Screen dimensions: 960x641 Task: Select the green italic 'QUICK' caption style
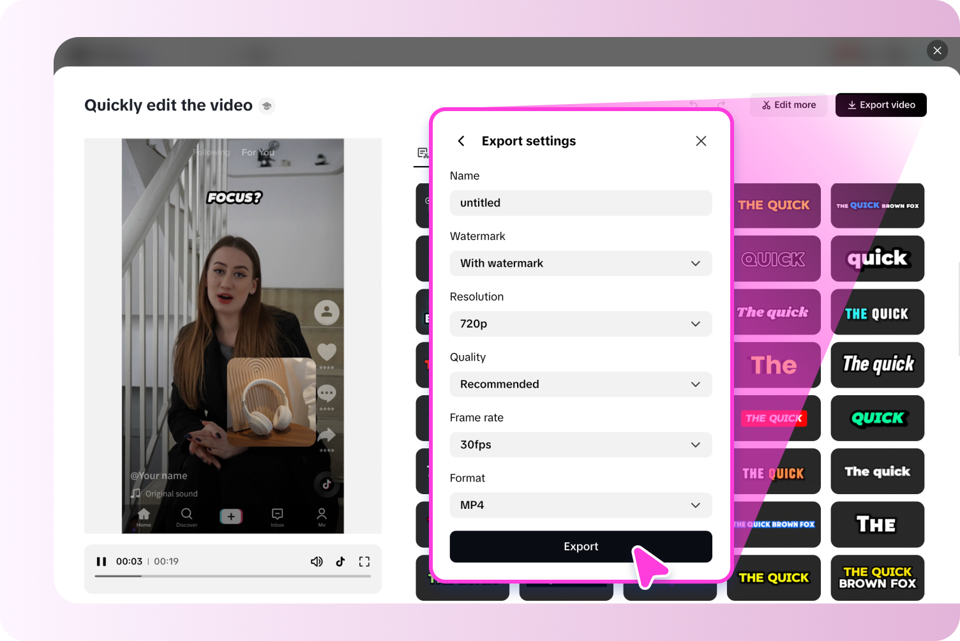[x=878, y=418]
